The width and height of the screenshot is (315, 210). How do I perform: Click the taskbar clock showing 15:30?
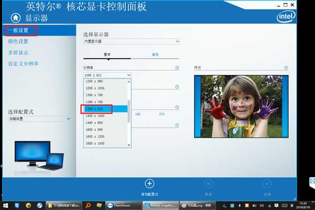tap(303, 205)
